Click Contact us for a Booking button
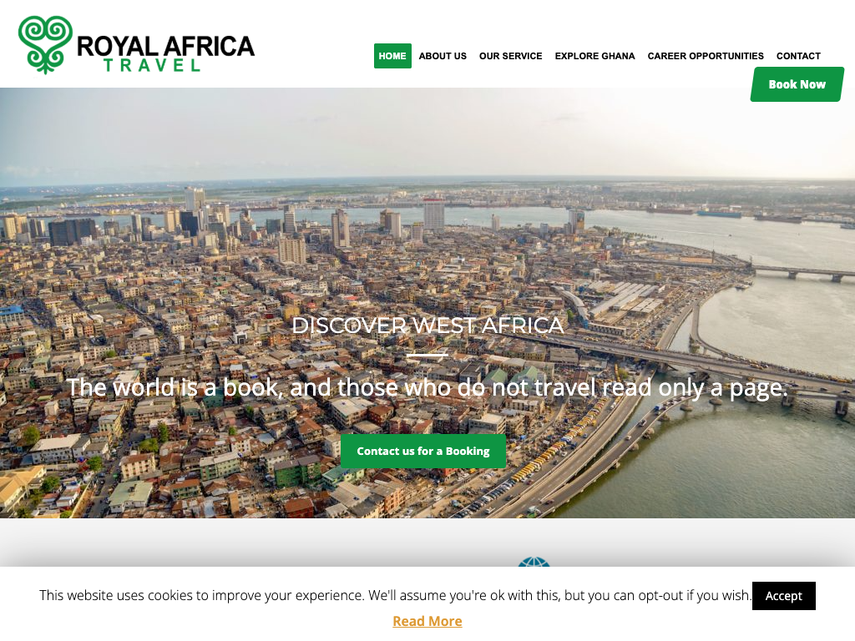The image size is (855, 641). click(423, 452)
